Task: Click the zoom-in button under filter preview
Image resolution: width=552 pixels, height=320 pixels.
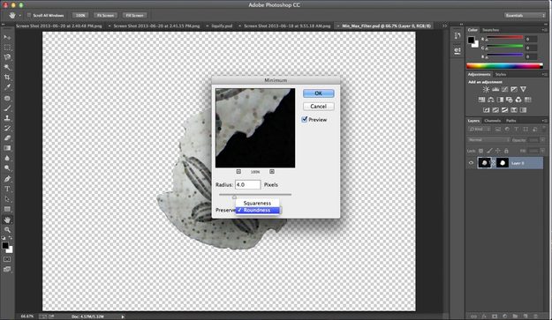Action: point(272,171)
